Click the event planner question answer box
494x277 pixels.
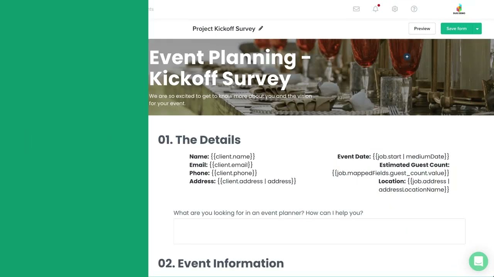[319, 231]
